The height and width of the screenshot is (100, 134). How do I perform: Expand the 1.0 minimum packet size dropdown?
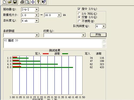36,15
